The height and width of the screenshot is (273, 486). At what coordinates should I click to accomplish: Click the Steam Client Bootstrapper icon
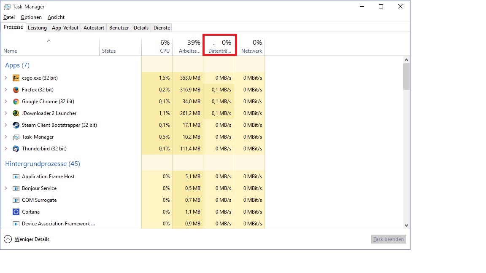[x=16, y=125]
